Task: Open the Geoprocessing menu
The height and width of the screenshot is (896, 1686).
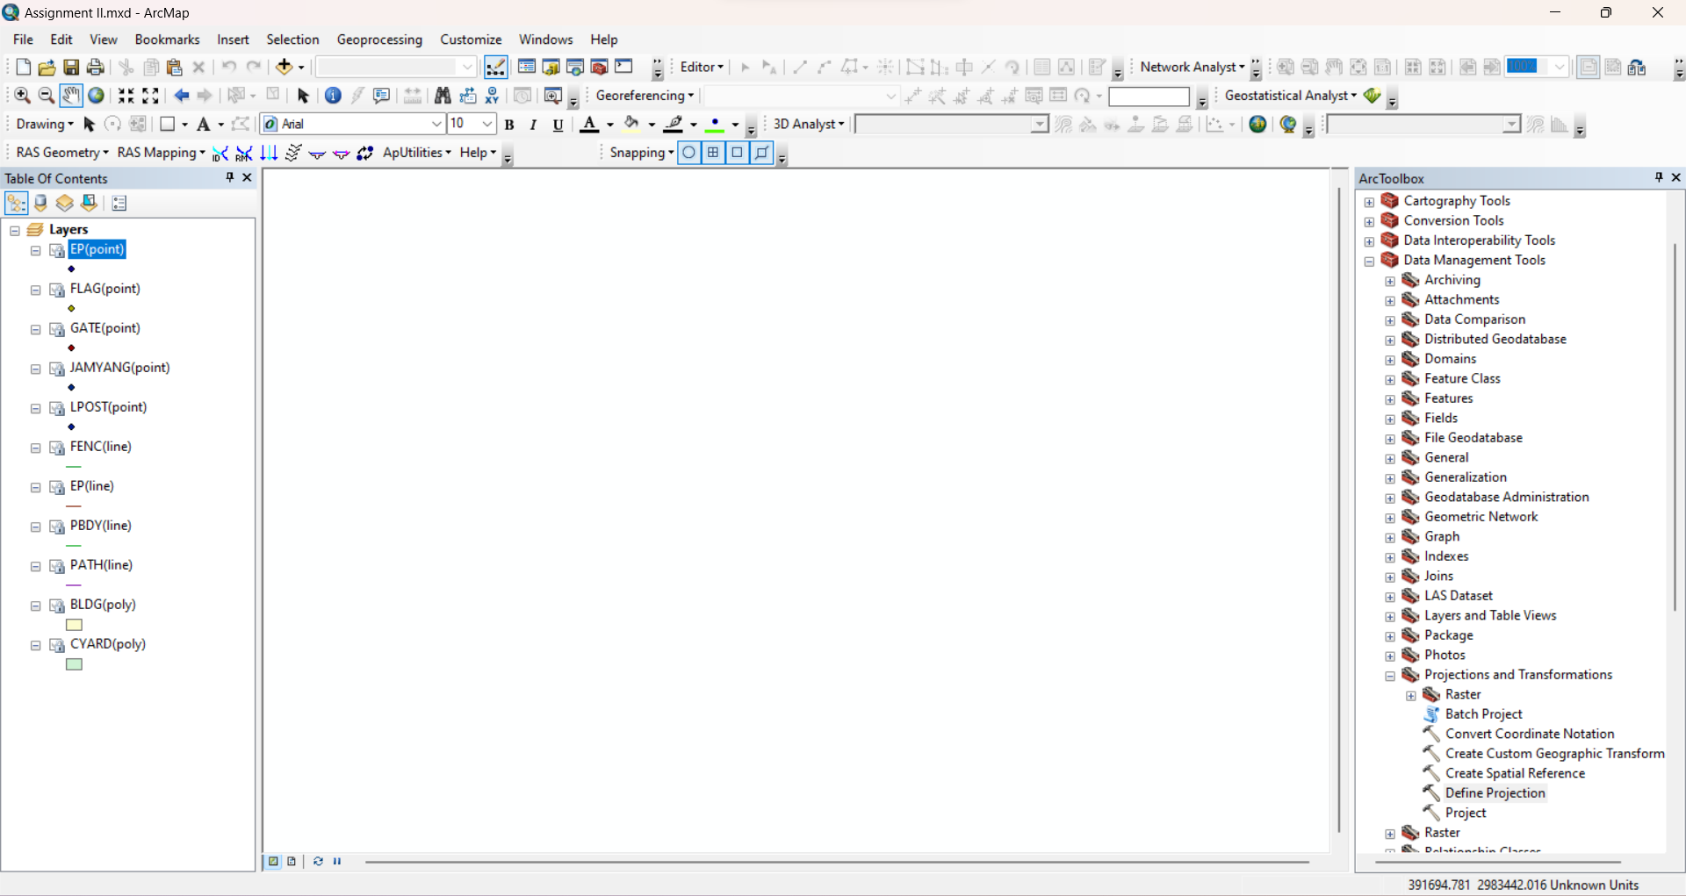Action: tap(379, 39)
